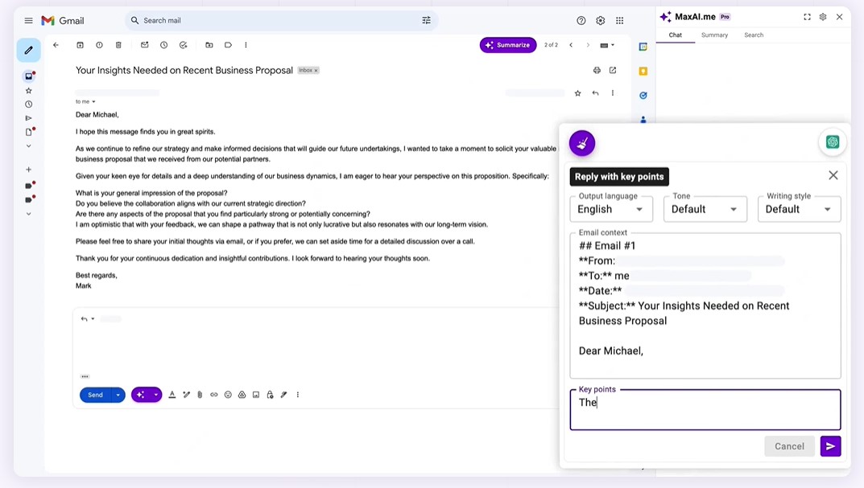
Task: Submit key points with the purple send arrow
Action: pyautogui.click(x=830, y=446)
